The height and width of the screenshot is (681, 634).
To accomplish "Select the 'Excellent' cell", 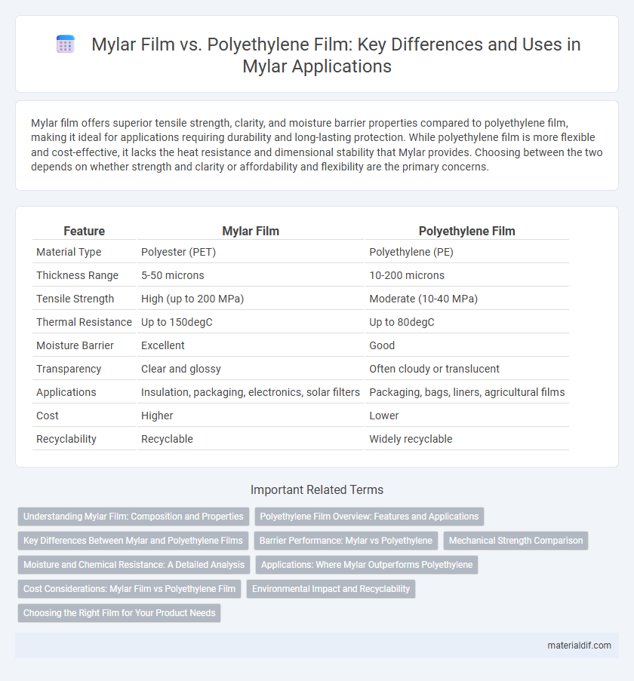I will click(163, 345).
